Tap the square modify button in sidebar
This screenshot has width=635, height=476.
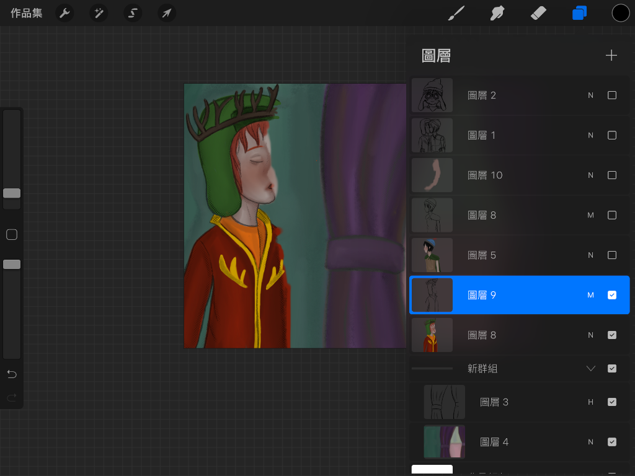click(x=12, y=235)
